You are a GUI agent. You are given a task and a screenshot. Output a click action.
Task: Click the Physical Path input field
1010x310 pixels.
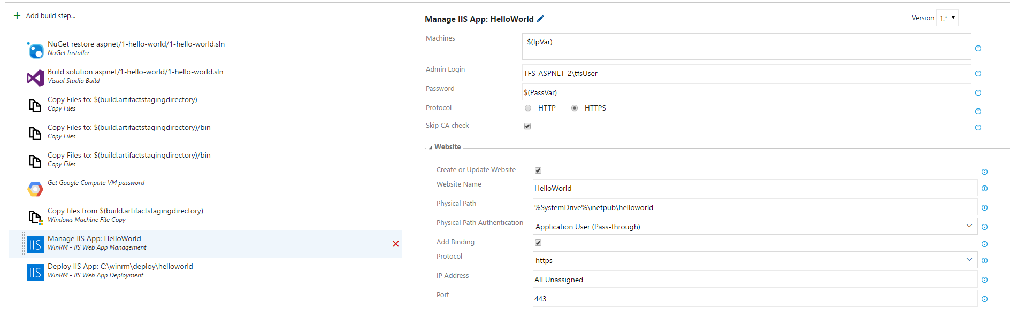[755, 207]
